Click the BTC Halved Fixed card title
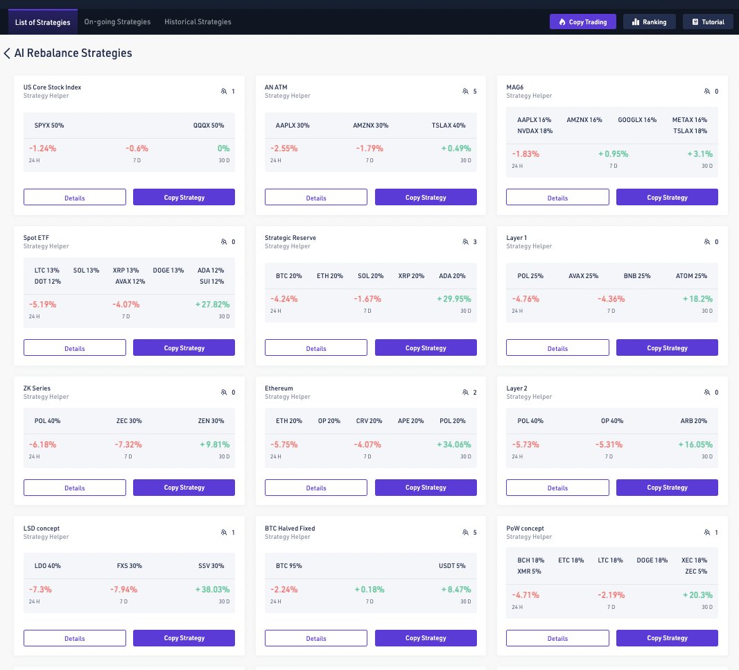The width and height of the screenshot is (739, 670). [x=290, y=528]
